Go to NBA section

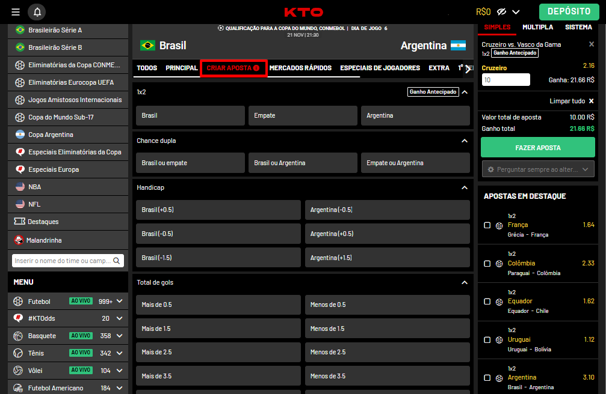(x=68, y=186)
